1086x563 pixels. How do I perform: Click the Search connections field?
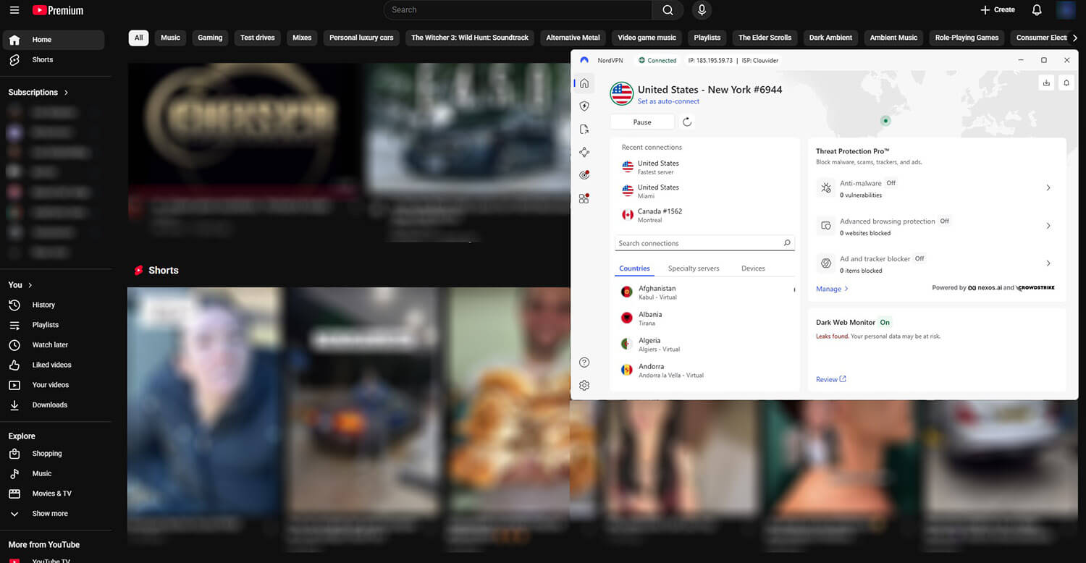click(x=704, y=243)
